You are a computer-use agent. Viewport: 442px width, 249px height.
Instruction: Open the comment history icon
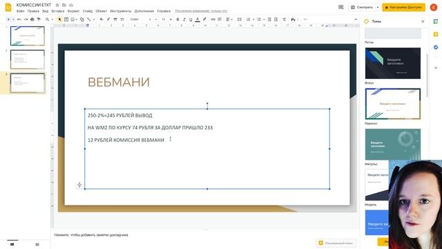coord(340,7)
